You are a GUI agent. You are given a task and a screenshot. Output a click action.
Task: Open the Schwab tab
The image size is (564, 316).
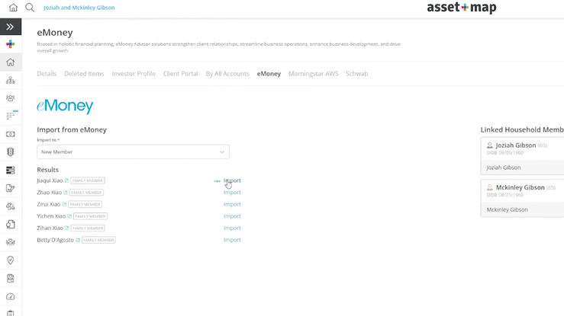[357, 74]
